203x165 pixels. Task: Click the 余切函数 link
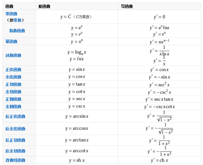tap(13, 92)
